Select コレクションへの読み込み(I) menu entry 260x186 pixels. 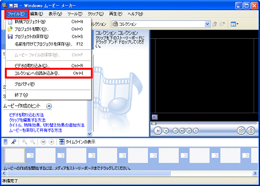(x=48, y=73)
